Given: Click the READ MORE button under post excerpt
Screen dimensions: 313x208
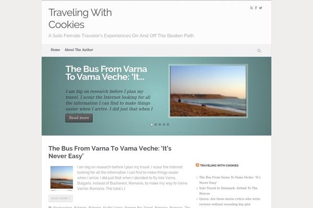Looking at the screenshot, I should (61, 198).
